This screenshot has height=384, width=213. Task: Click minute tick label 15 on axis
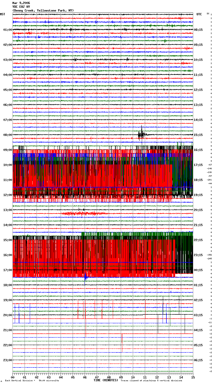[x=193, y=377]
